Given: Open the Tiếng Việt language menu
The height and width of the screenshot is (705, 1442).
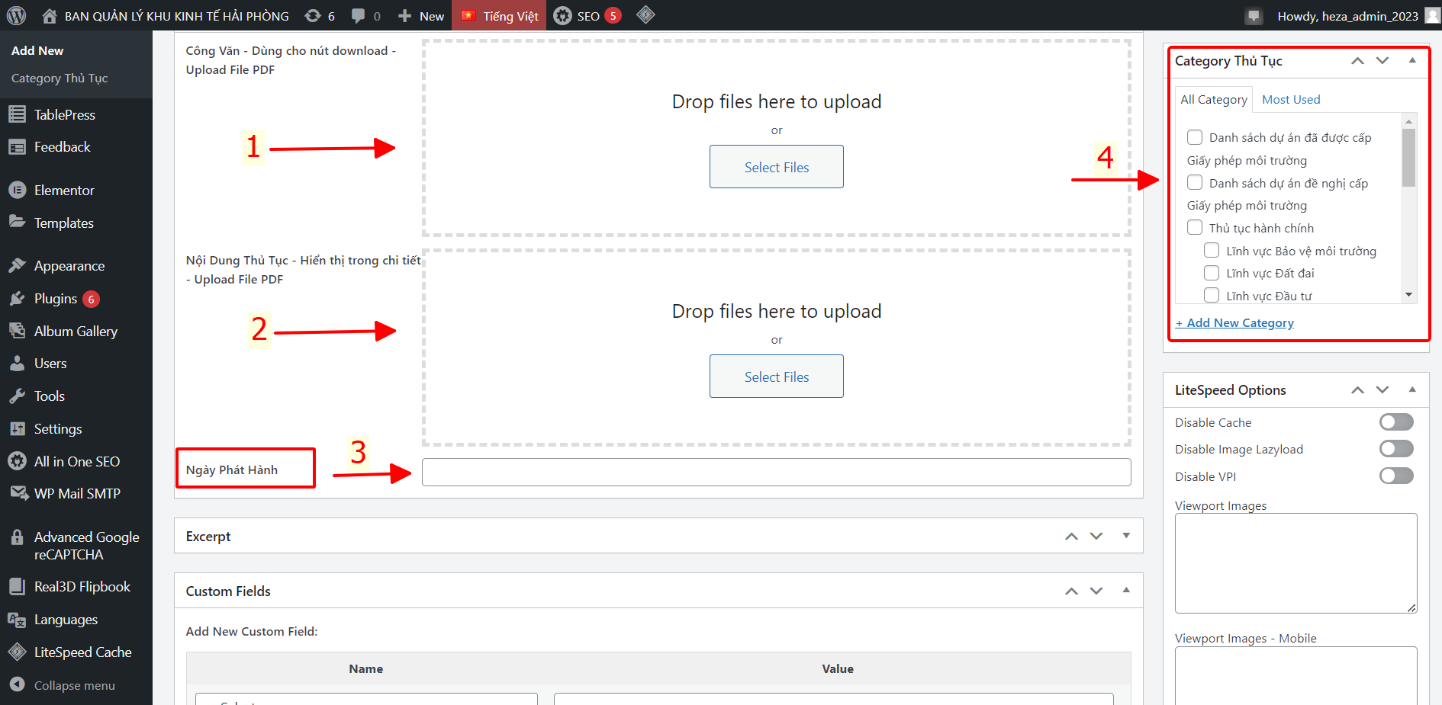Looking at the screenshot, I should [501, 16].
